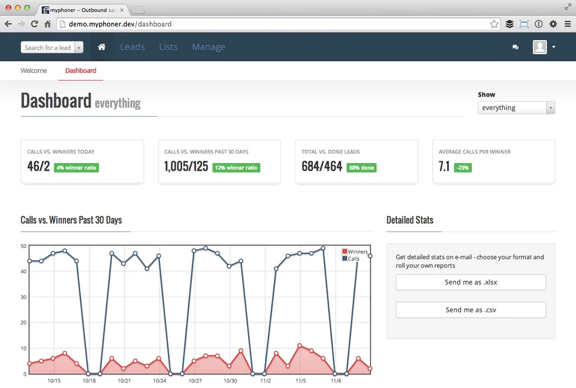
Task: Click the page icon in address bar
Action: [62, 24]
